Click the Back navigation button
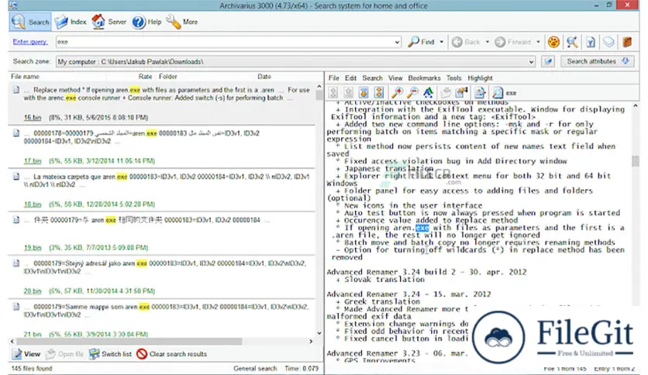The width and height of the screenshot is (648, 375). click(x=466, y=42)
